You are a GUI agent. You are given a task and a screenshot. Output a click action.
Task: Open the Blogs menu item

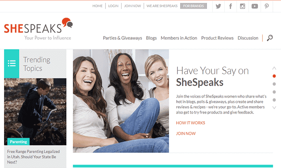tap(151, 38)
